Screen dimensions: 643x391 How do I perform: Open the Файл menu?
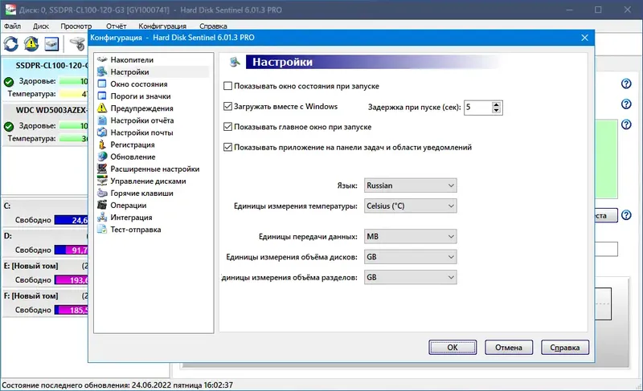pos(13,26)
